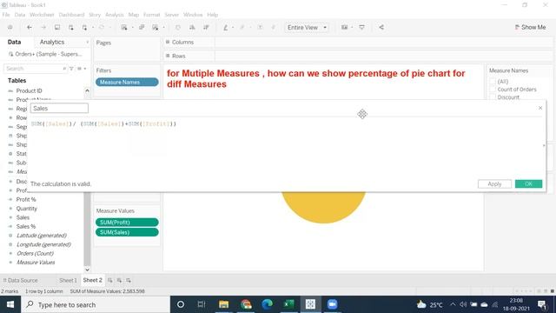The width and height of the screenshot is (556, 313).
Task: Click the Redo forward arrow
Action: (43, 27)
